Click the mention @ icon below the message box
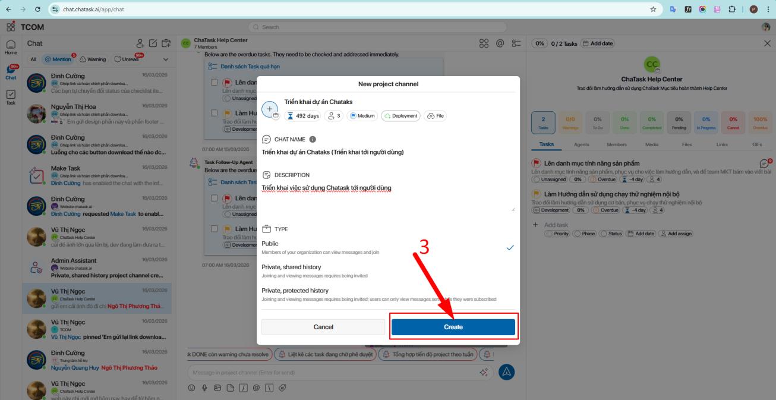 [257, 388]
